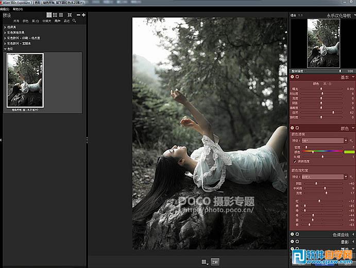Open 颜色饱和度 preset dropdown
The height and width of the screenshot is (268, 356).
click(x=346, y=177)
